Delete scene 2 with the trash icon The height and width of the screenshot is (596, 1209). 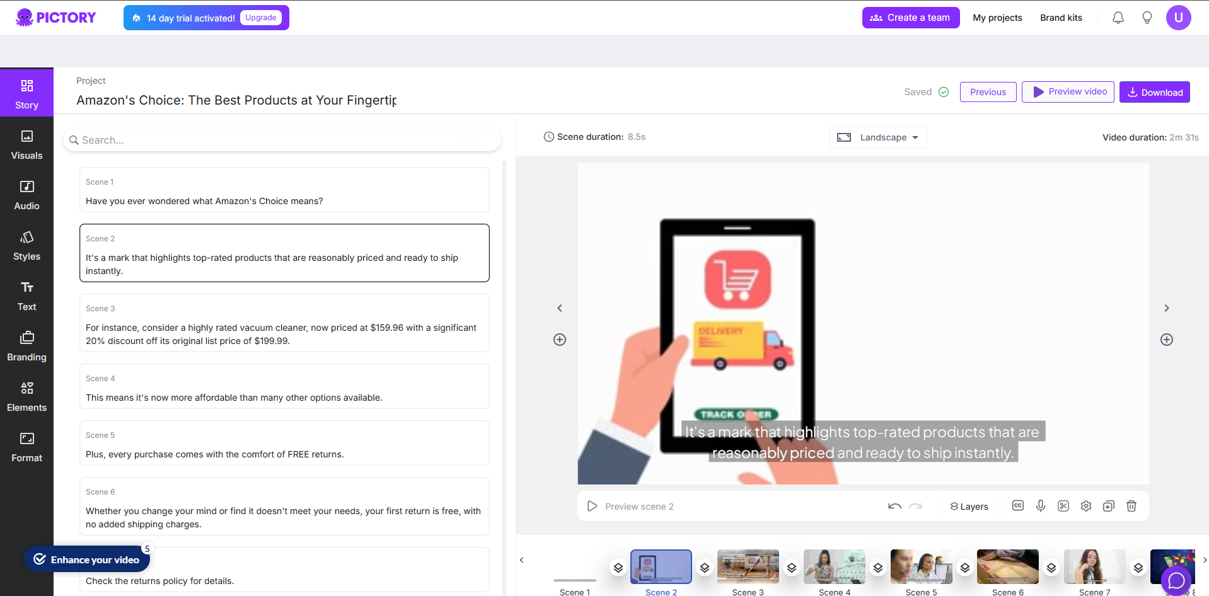click(x=1131, y=506)
